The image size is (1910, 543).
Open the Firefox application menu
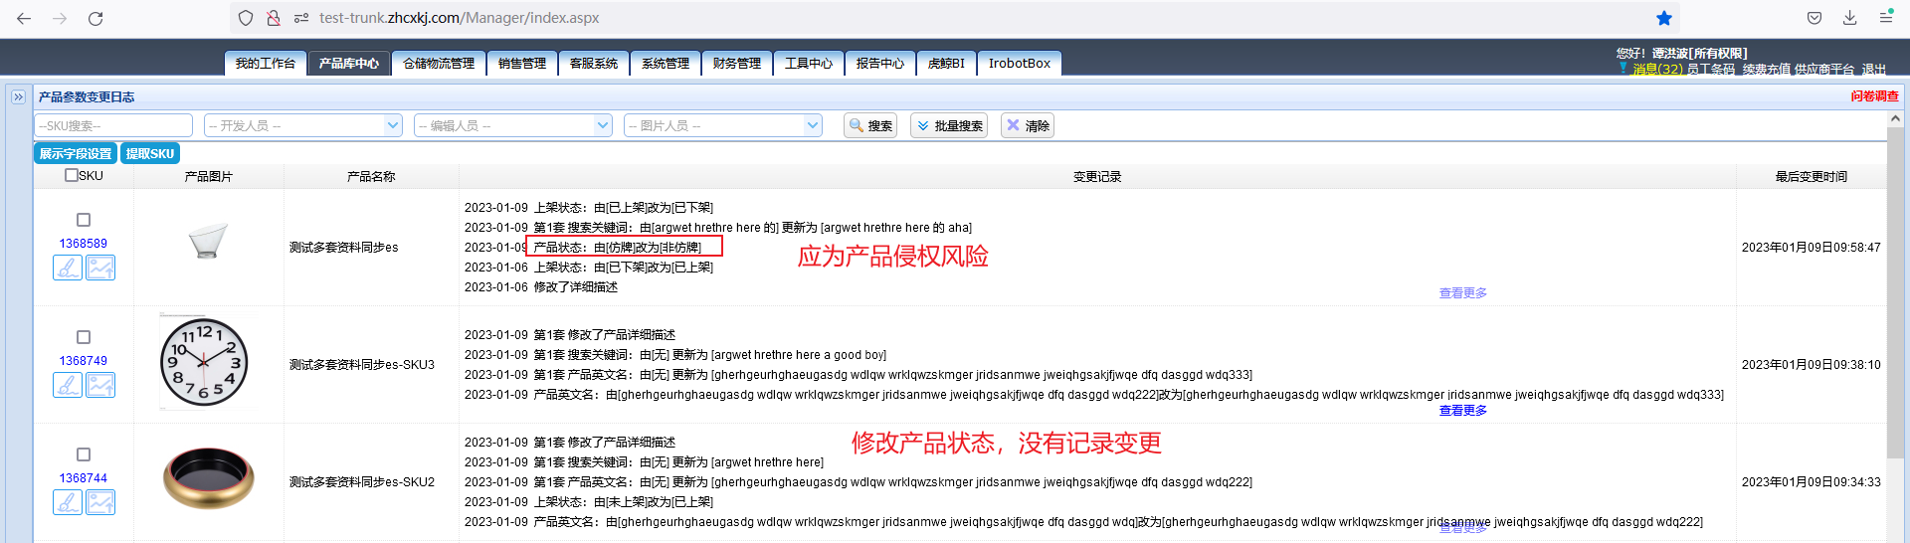[1885, 18]
